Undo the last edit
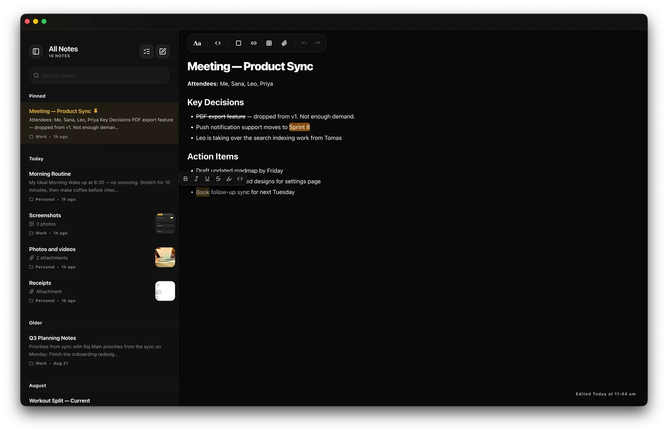The image size is (668, 433). 304,43
